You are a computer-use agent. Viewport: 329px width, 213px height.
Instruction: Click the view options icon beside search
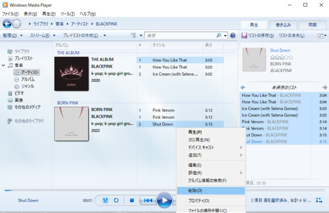[x=133, y=35]
